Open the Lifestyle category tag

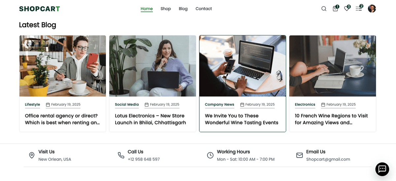point(32,105)
